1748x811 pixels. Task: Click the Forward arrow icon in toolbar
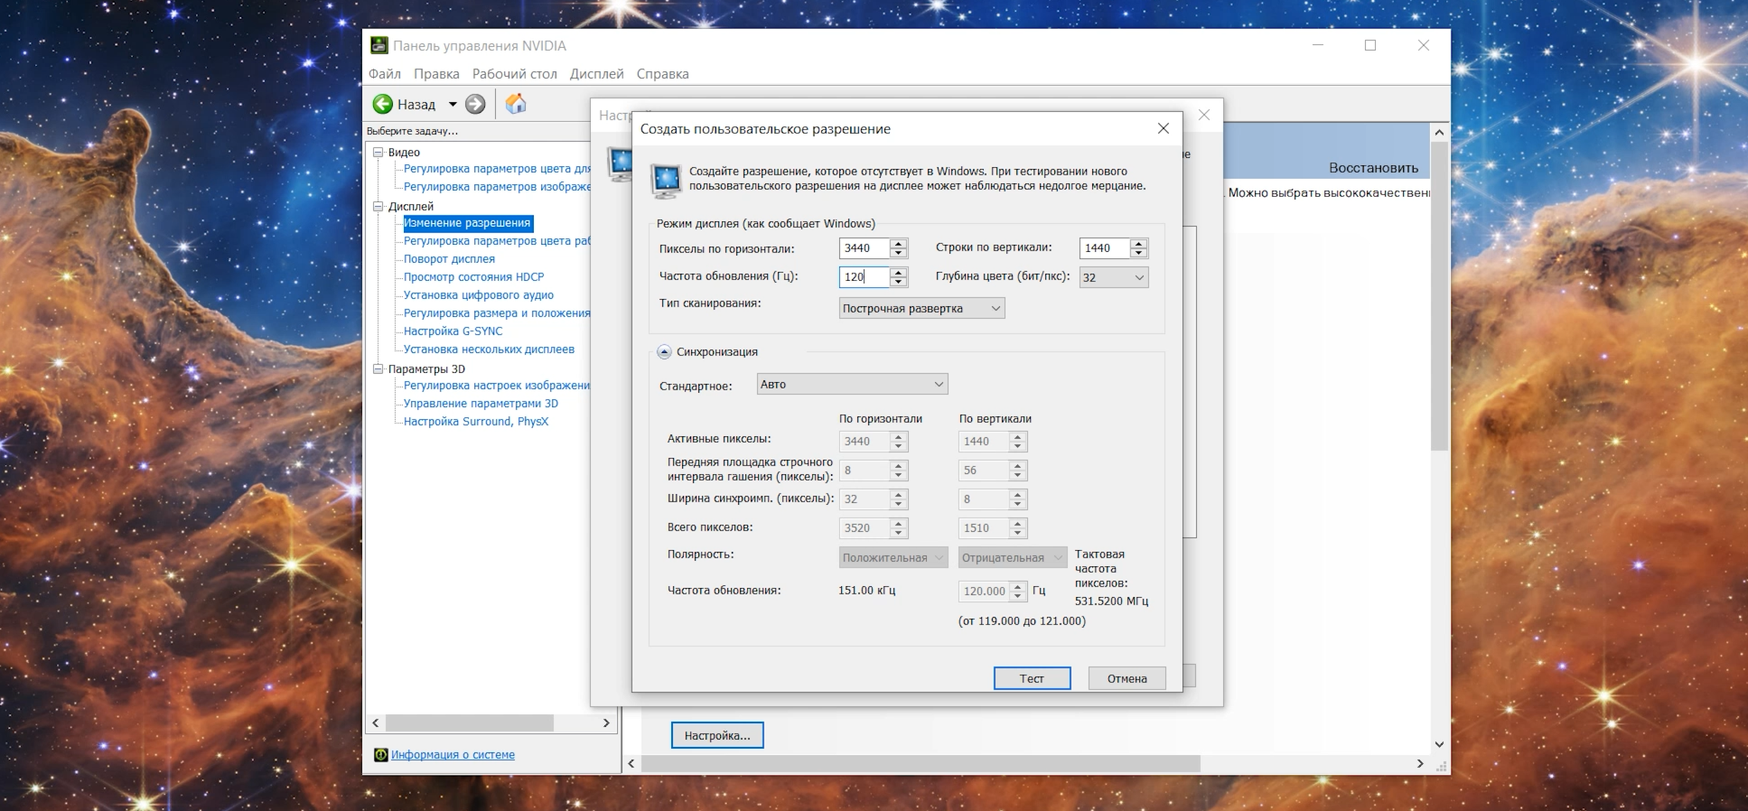coord(475,105)
